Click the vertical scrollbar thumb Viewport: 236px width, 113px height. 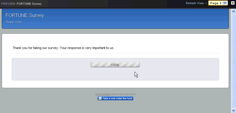[x=233, y=61]
